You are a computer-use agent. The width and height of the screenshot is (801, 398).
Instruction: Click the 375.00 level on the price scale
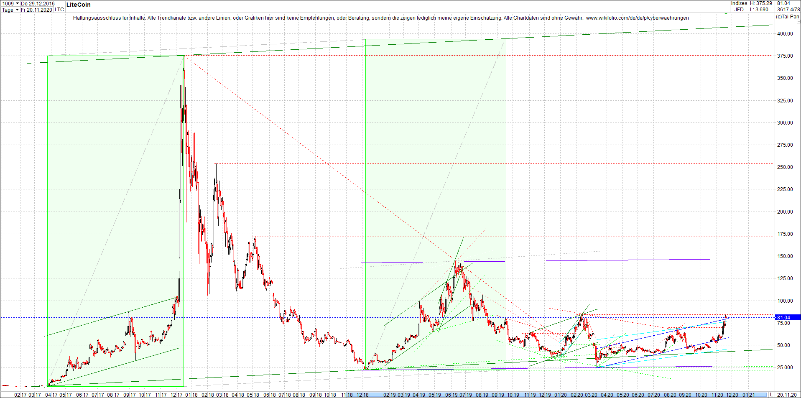click(784, 55)
